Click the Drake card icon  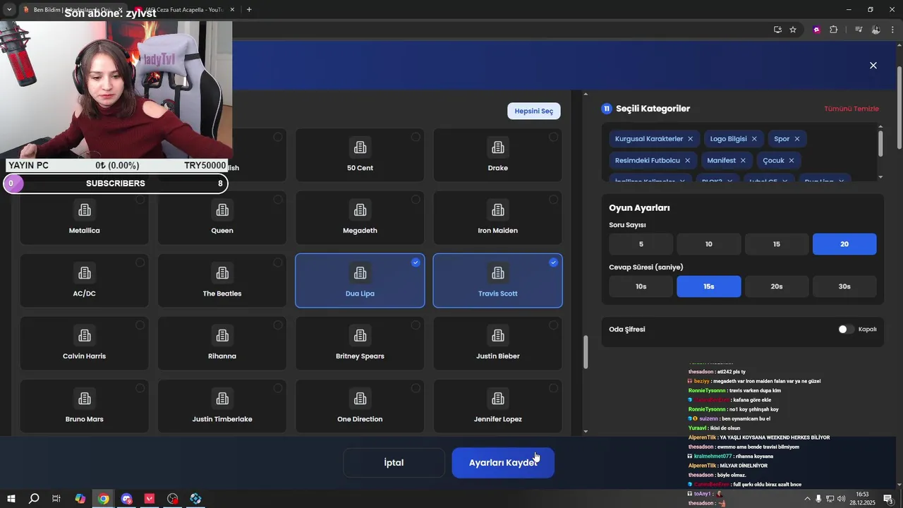pyautogui.click(x=498, y=147)
